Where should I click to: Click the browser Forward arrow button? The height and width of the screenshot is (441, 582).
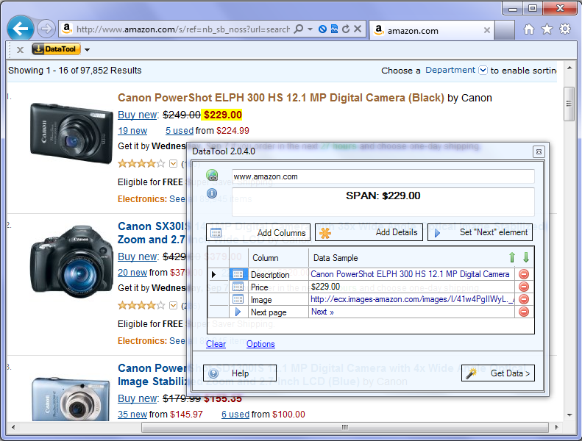tap(46, 29)
